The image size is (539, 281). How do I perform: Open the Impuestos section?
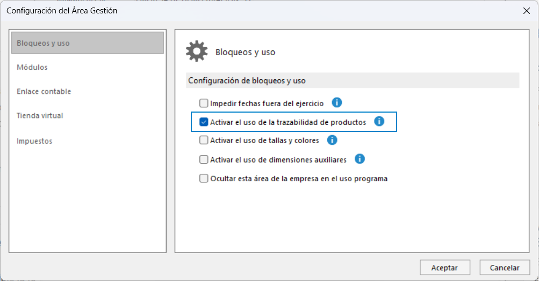click(34, 141)
